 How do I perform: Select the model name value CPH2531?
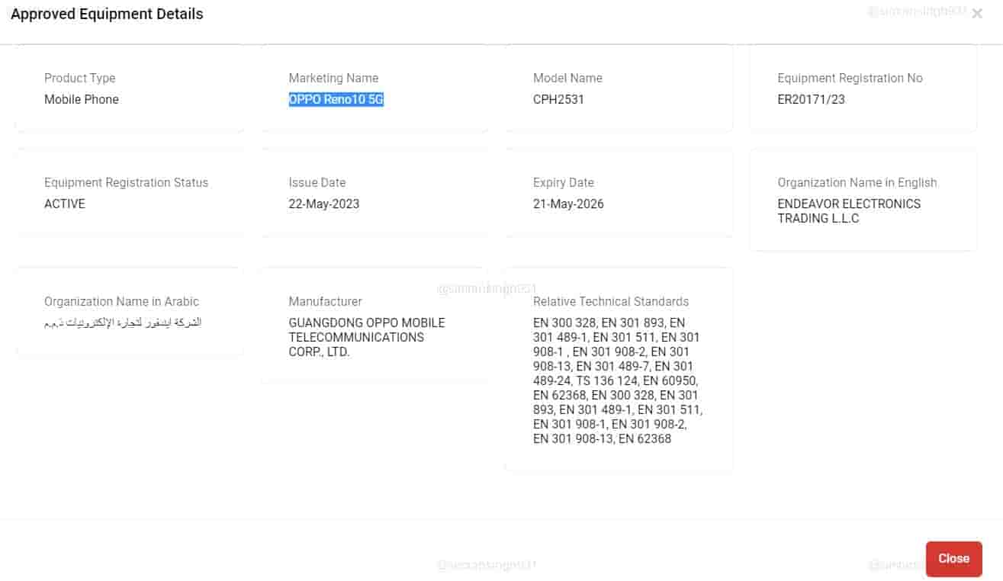click(558, 99)
